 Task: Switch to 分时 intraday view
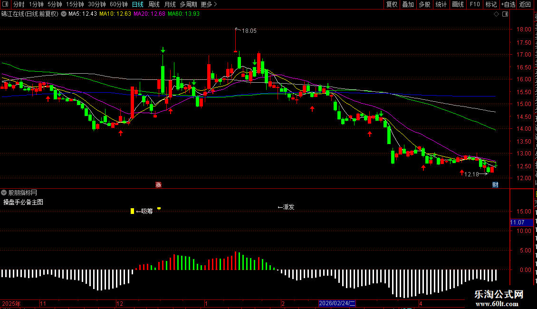[x=19, y=4]
